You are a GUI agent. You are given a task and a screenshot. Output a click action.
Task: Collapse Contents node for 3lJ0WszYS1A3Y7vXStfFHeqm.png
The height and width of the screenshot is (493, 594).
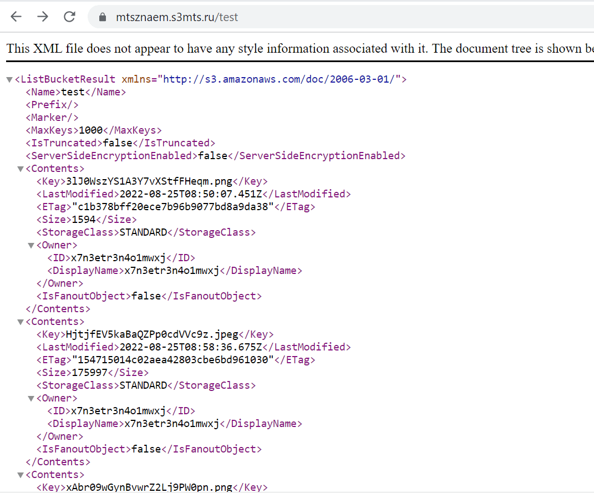tap(21, 169)
